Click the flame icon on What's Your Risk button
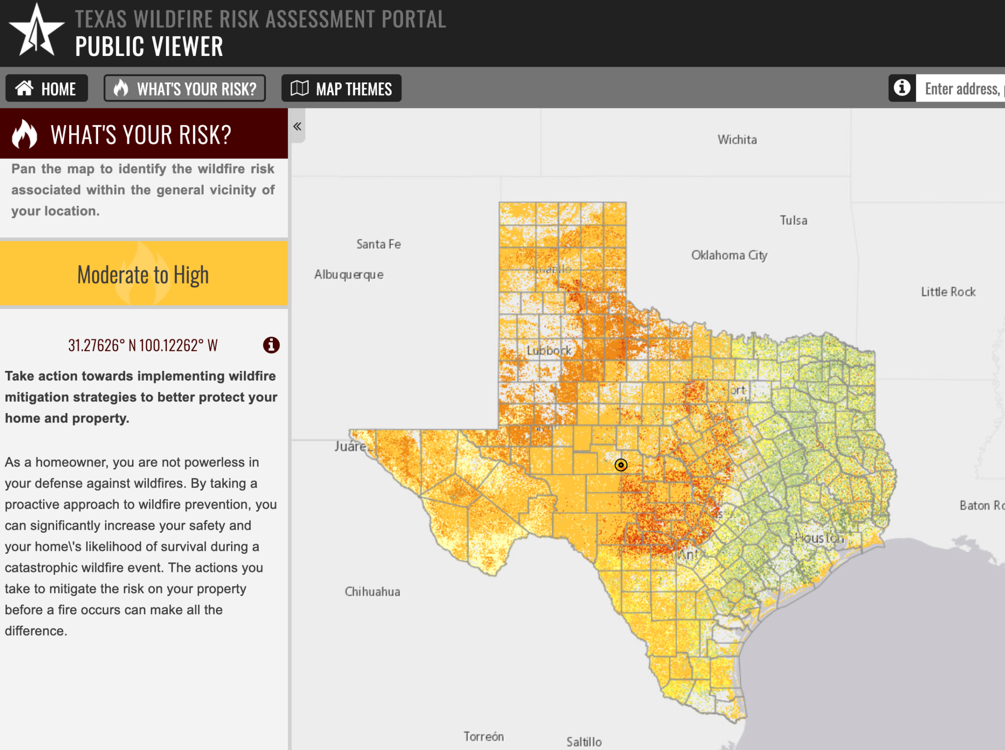This screenshot has width=1005, height=750. click(121, 88)
